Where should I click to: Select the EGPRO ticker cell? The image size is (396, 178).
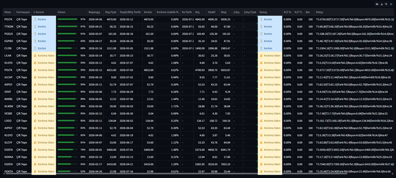[9, 41]
